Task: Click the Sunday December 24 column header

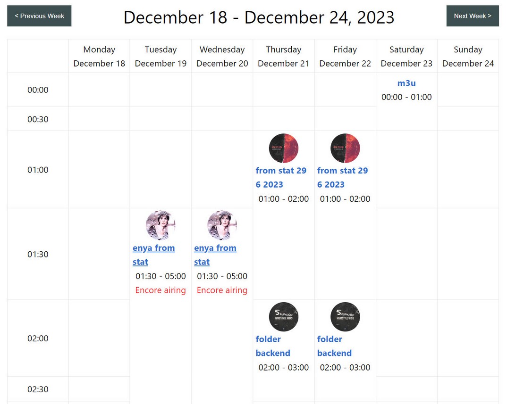Action: 468,56
